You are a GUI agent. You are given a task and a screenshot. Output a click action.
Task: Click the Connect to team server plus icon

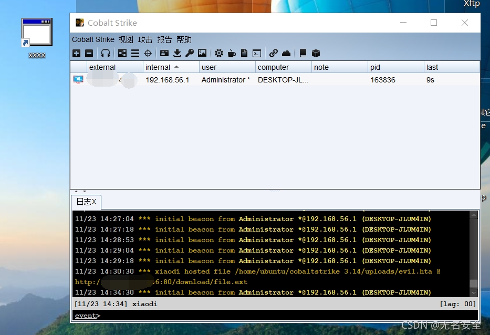point(77,53)
